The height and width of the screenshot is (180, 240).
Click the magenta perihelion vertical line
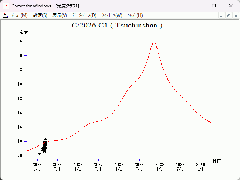tap(154, 112)
